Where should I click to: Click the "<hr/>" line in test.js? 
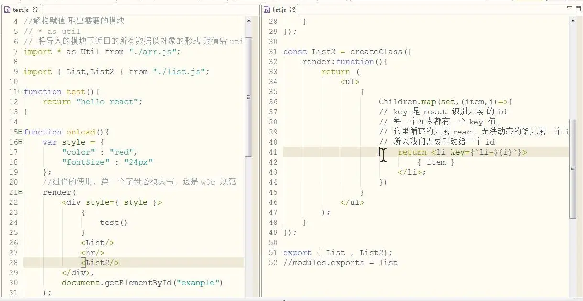pos(93,253)
